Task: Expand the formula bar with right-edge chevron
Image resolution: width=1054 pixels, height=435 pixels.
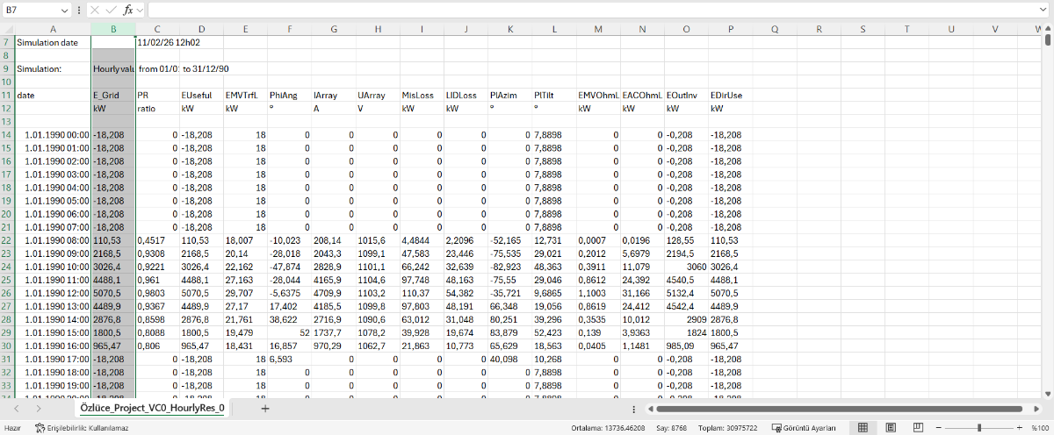Action: 1044,10
